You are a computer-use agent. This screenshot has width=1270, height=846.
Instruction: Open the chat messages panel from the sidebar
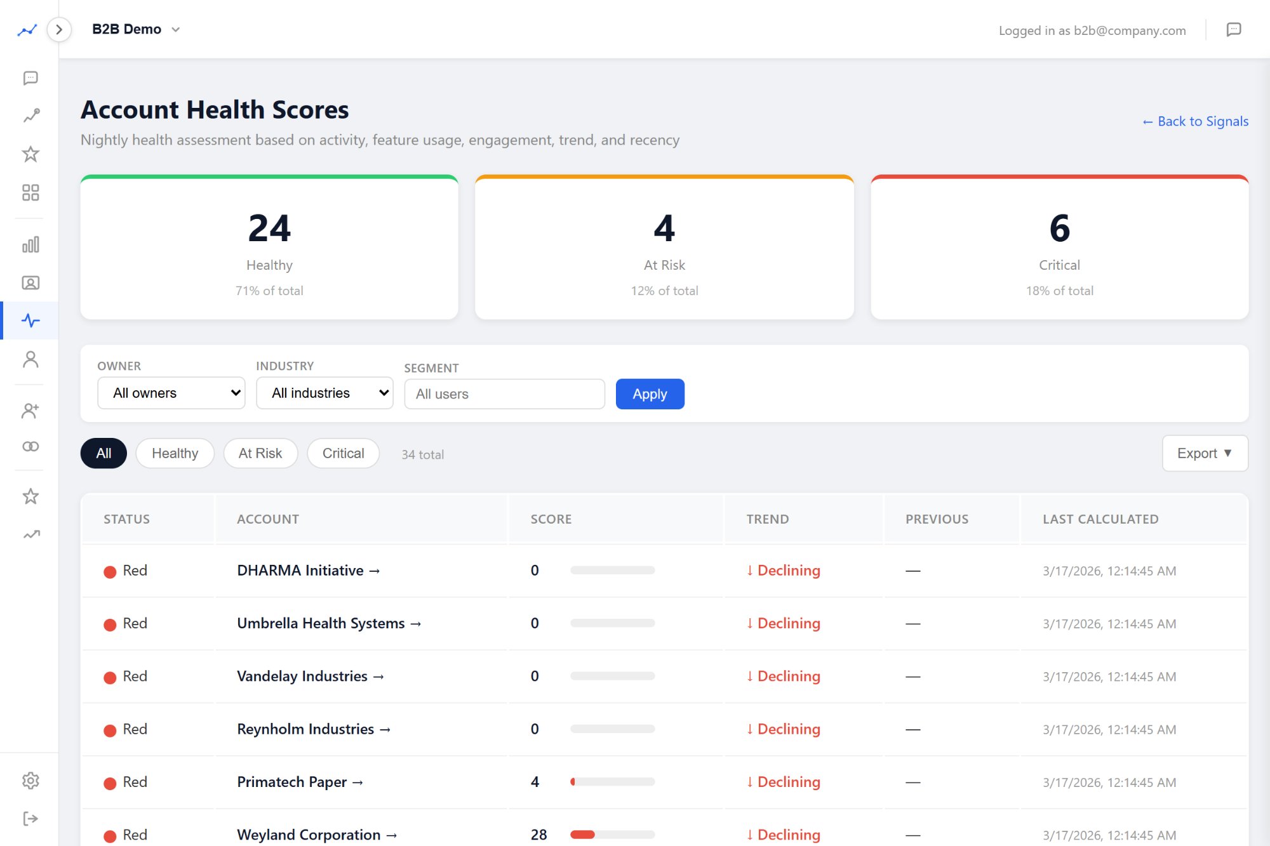[x=30, y=78]
